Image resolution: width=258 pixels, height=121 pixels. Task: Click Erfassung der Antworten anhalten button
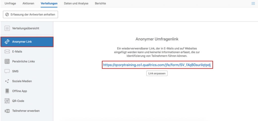[30, 14]
